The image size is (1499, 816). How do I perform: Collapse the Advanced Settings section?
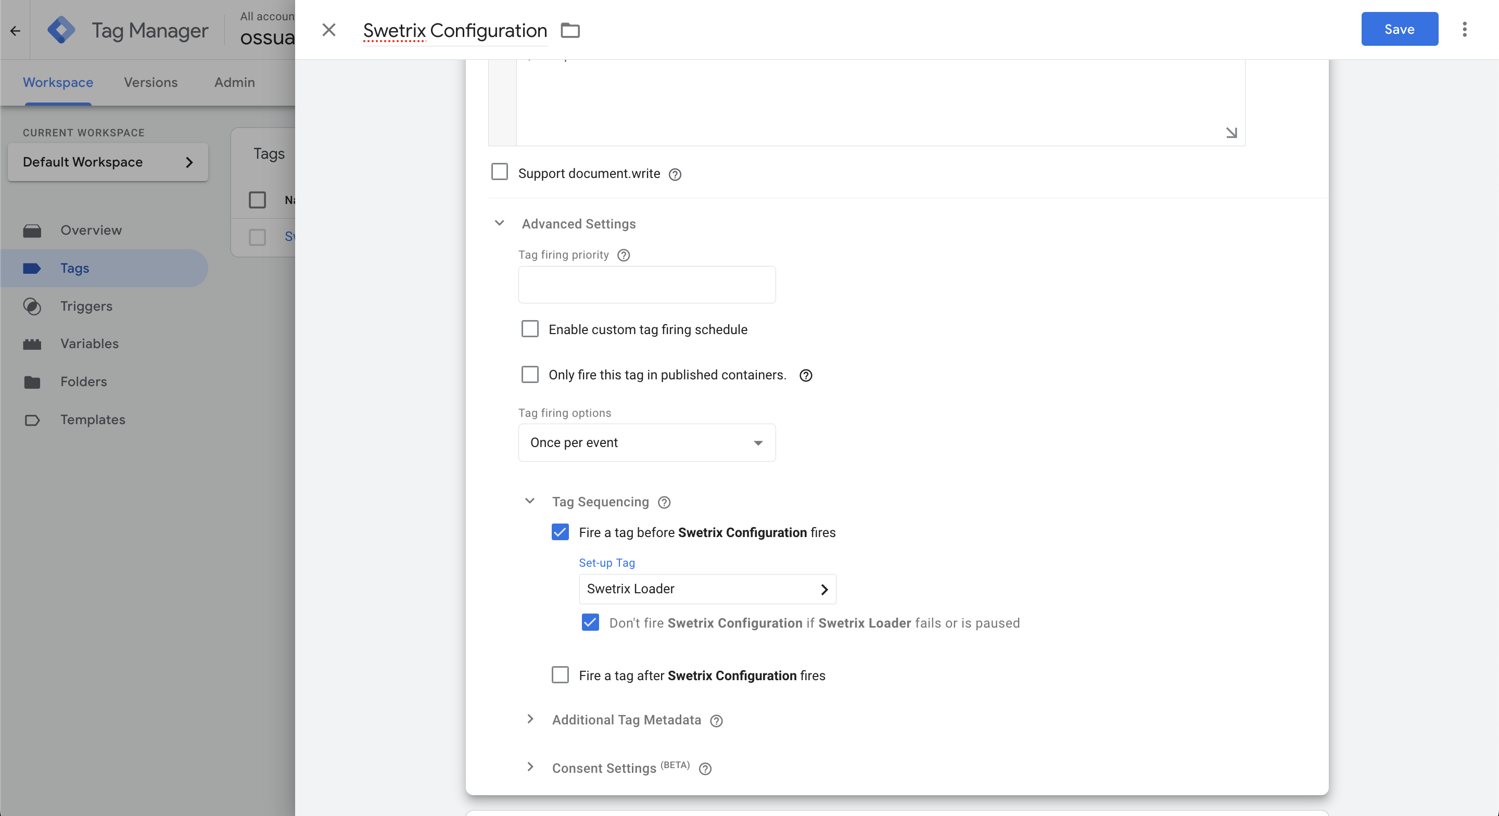499,223
